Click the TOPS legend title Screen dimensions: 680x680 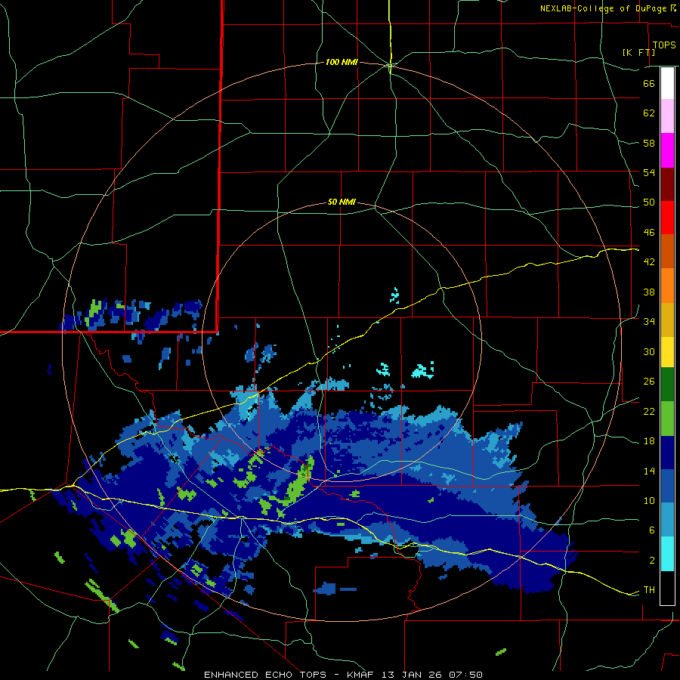point(664,45)
